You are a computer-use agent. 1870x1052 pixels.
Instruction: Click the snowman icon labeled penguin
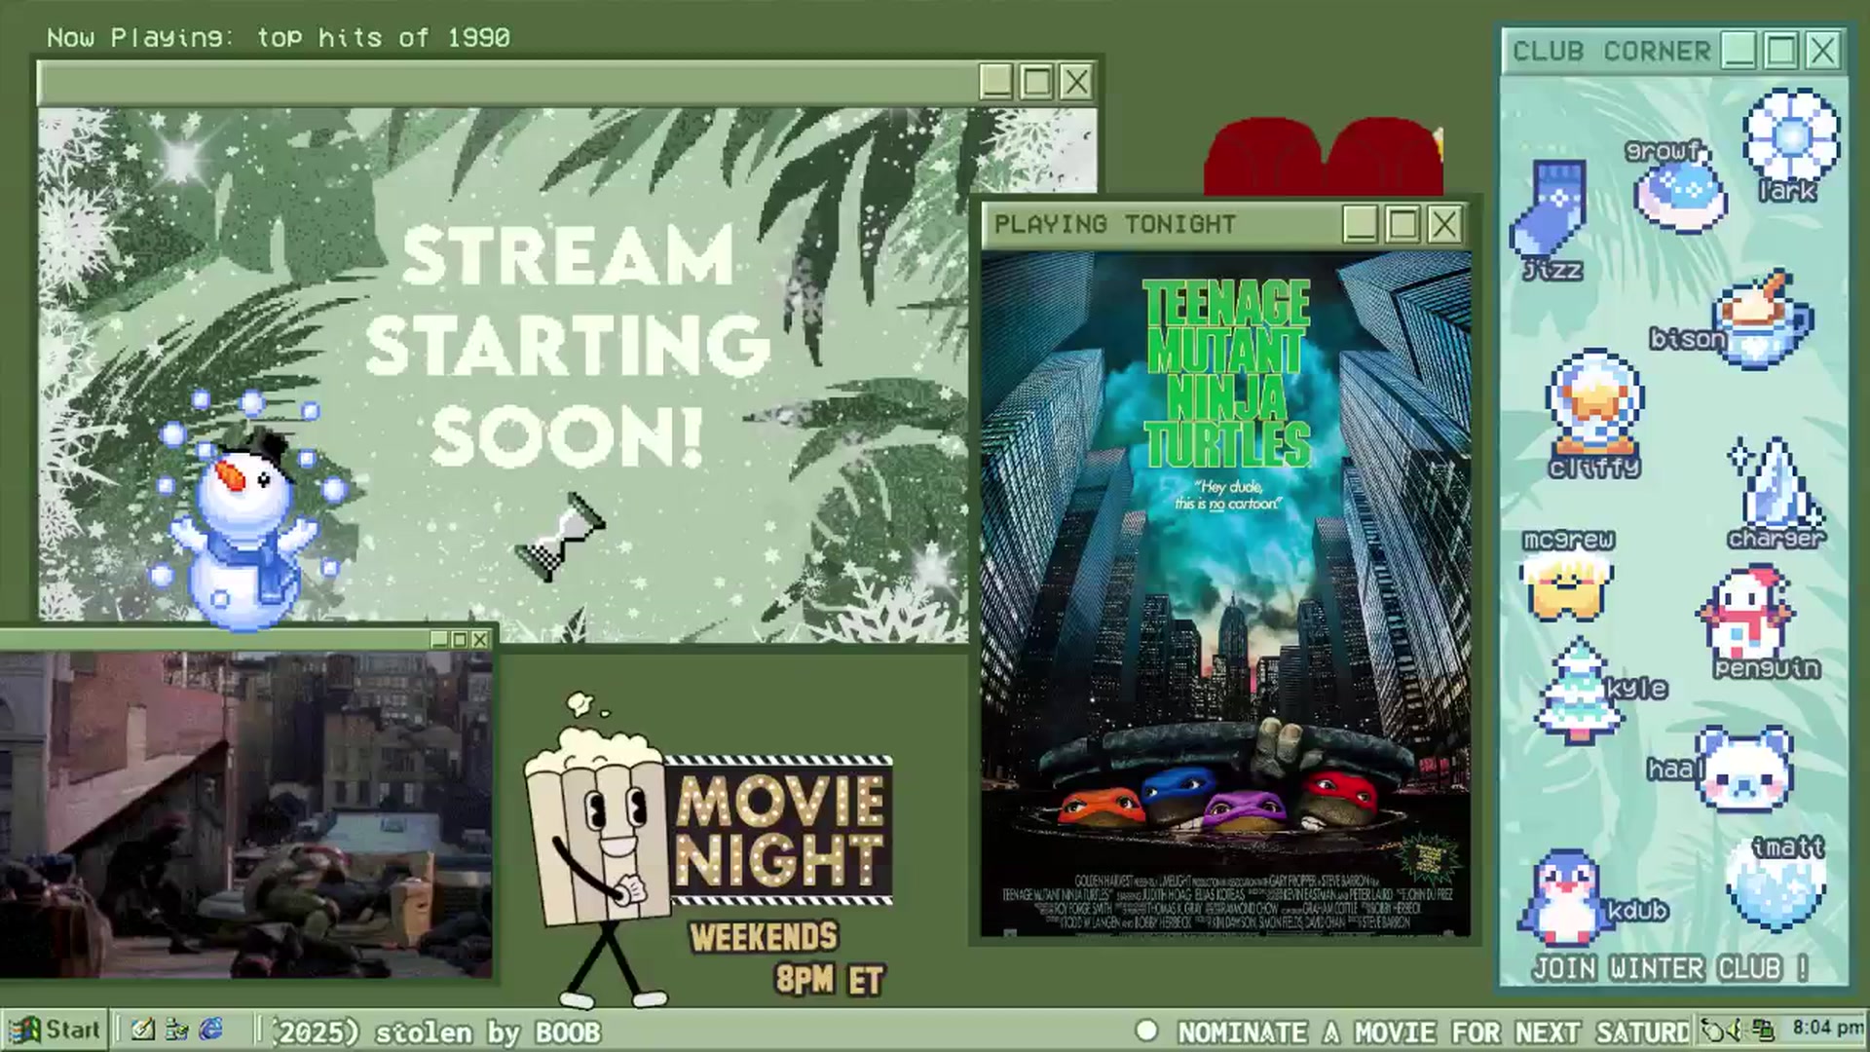pos(1745,614)
